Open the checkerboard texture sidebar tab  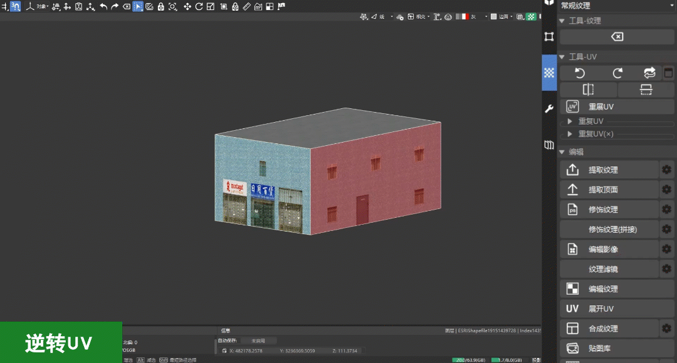coord(549,73)
